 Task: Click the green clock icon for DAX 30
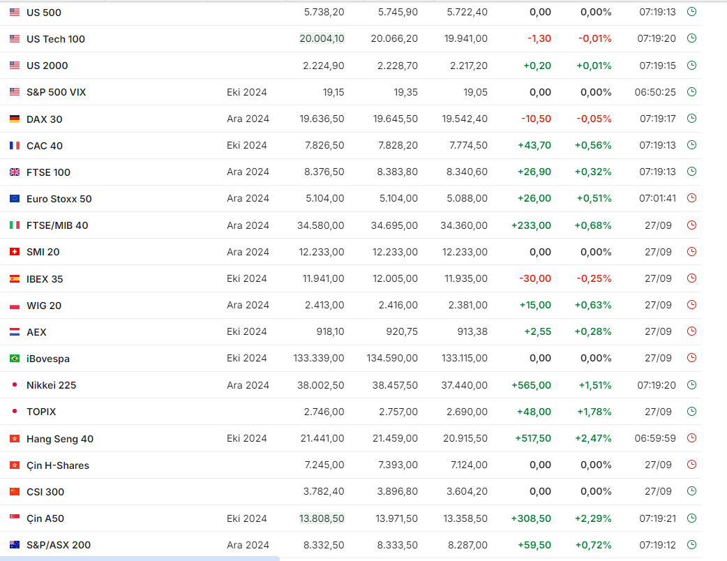[691, 118]
